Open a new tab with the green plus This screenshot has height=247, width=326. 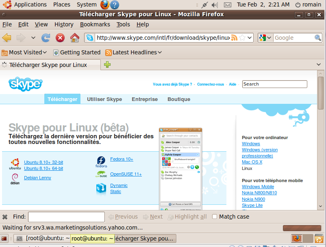[107, 64]
